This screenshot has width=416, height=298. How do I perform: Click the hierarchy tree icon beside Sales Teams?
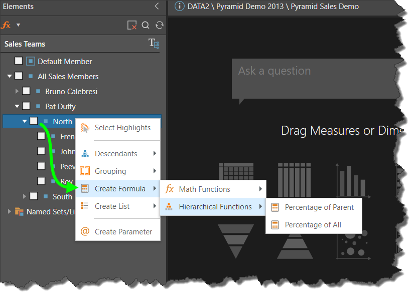(154, 44)
